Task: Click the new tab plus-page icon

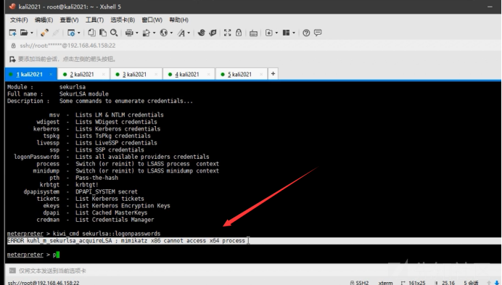Action: 269,33
